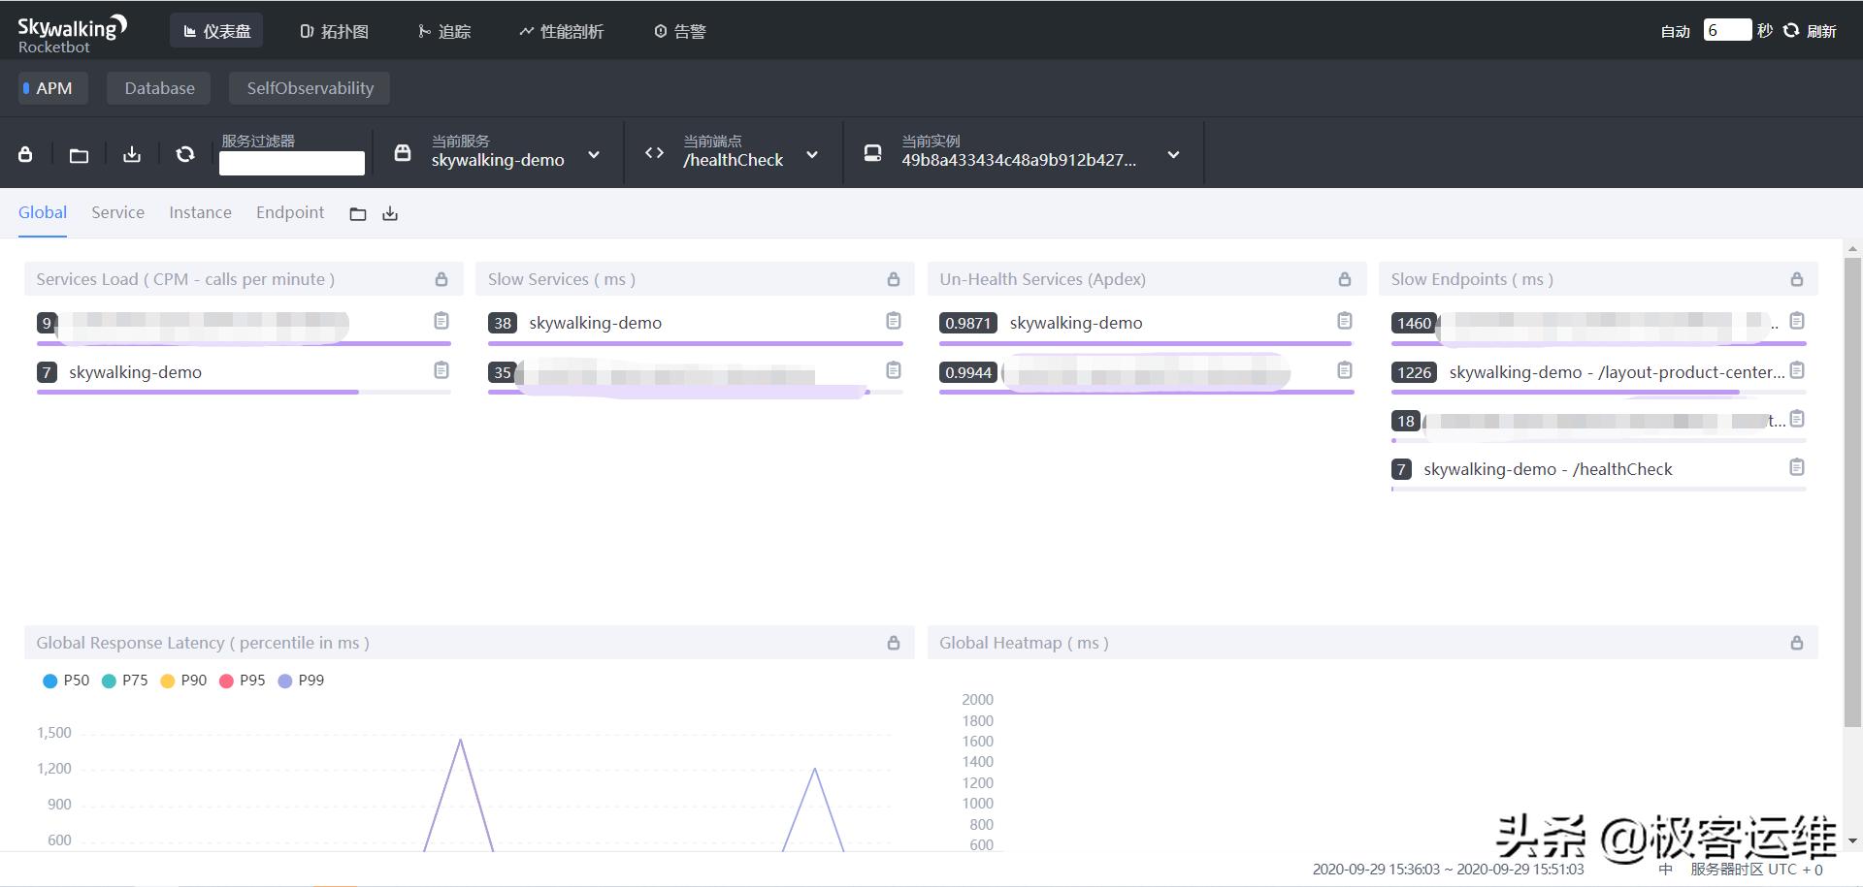Screen dimensions: 1863x887
Task: Copy the Slow Endpoints entry with value 18
Action: click(1797, 419)
